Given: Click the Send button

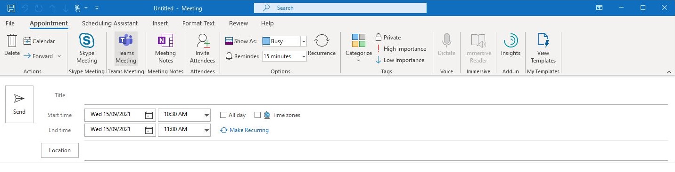Looking at the screenshot, I should click(19, 104).
